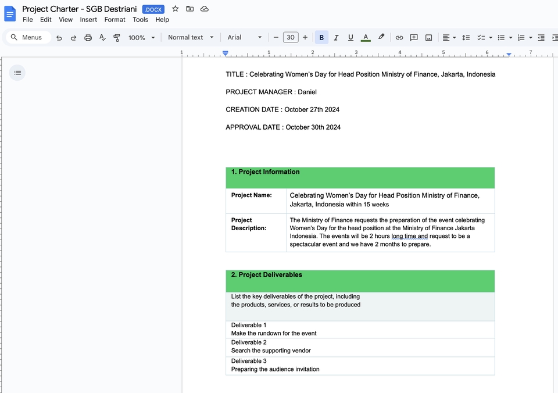The image size is (558, 393).
Task: Insert a numbered list
Action: 521,37
